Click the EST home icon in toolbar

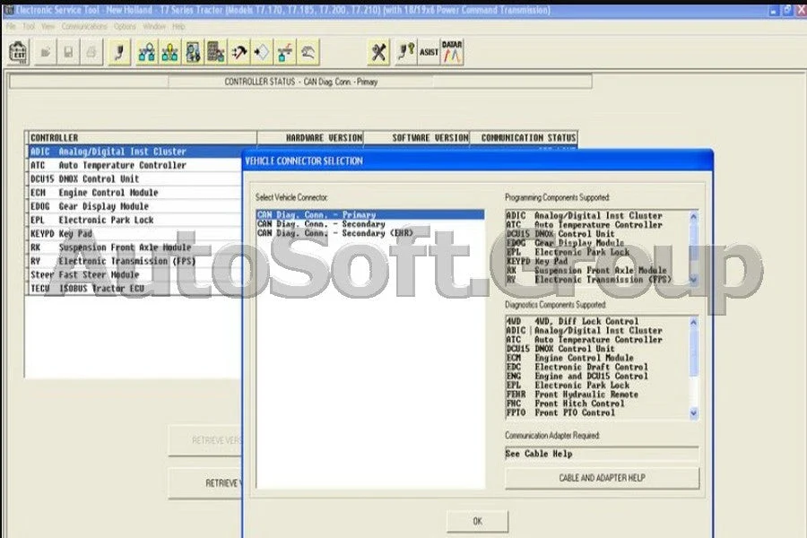(19, 53)
